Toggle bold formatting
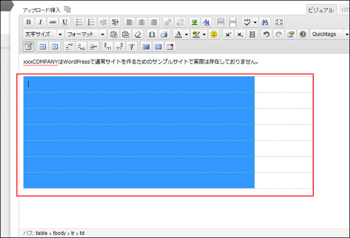This screenshot has height=238, width=350. click(28, 22)
